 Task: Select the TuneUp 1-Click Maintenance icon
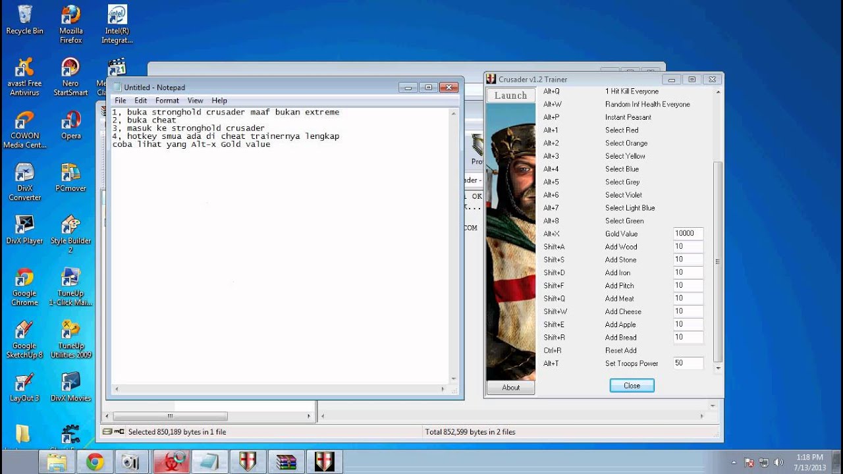pos(70,286)
